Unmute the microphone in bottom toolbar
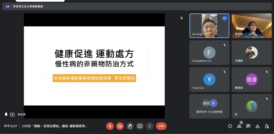The height and width of the screenshot is (134, 274). [x=110, y=126]
